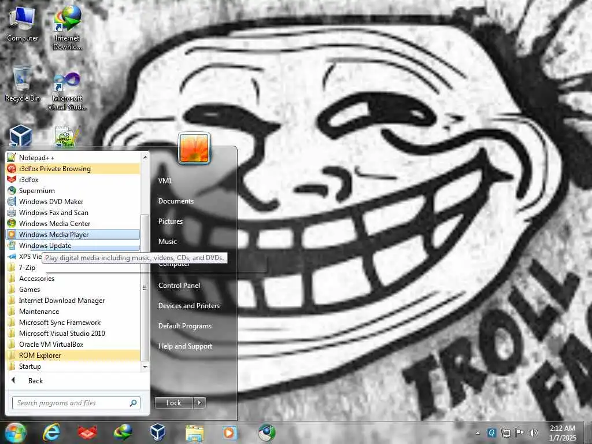592x444 pixels.
Task: Open VirtualBox from the taskbar
Action: pyautogui.click(x=157, y=432)
